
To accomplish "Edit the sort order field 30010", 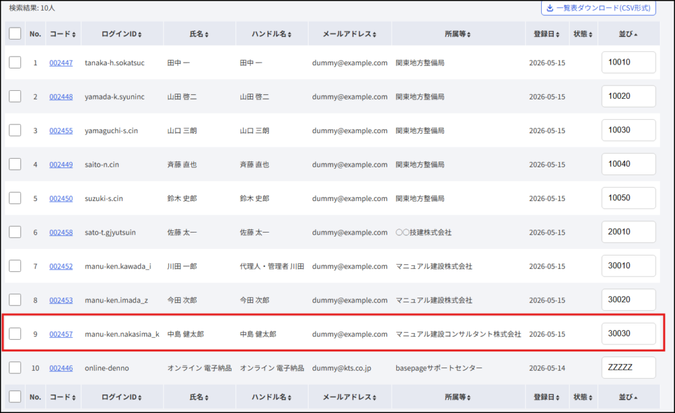I will [x=628, y=266].
